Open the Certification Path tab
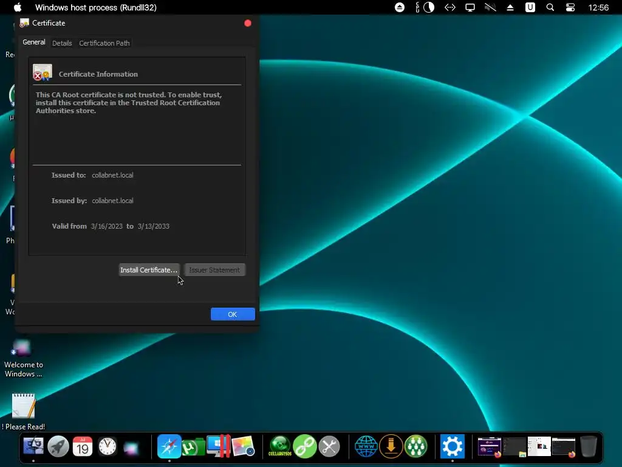This screenshot has height=467, width=622. 104,43
